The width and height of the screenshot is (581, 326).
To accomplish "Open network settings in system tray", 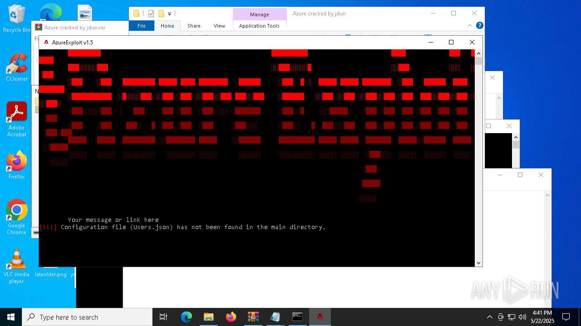I will pyautogui.click(x=511, y=317).
